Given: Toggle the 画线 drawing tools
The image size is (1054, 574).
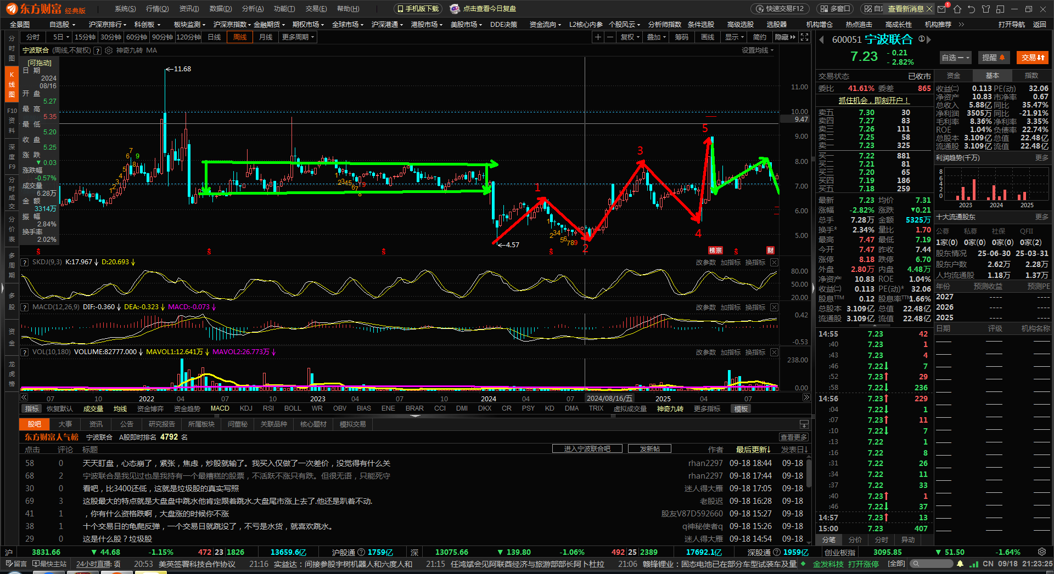Looking at the screenshot, I should click(708, 37).
